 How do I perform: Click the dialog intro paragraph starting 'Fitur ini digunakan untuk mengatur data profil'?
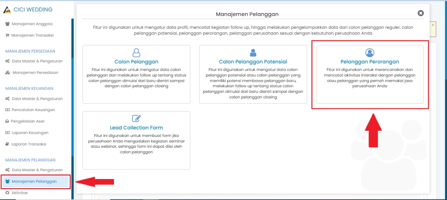pos(253,31)
